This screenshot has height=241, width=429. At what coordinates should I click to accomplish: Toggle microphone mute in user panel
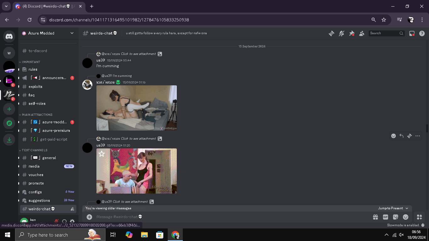57,222
